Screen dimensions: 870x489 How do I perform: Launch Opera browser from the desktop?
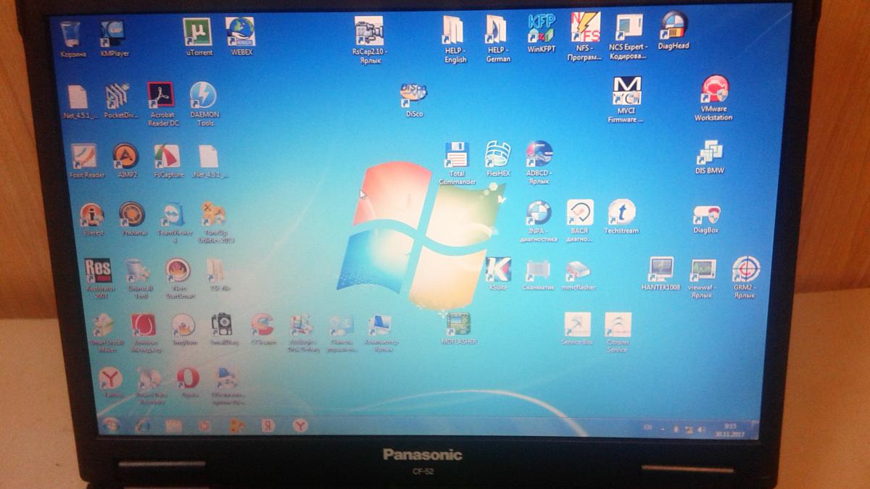[188, 380]
